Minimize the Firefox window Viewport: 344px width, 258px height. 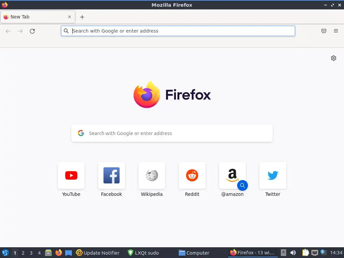pyautogui.click(x=326, y=5)
